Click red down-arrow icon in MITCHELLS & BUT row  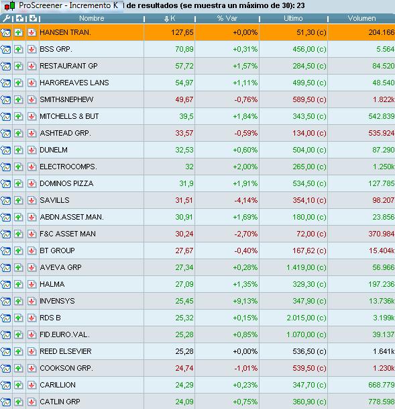32,116
